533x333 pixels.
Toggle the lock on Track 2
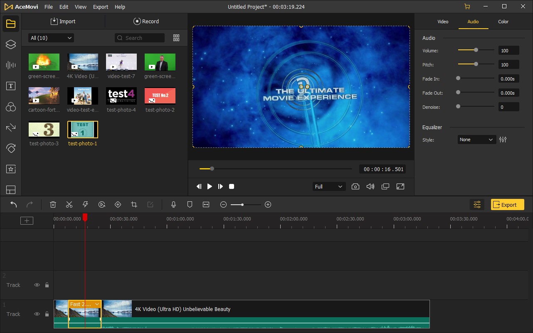pos(47,285)
